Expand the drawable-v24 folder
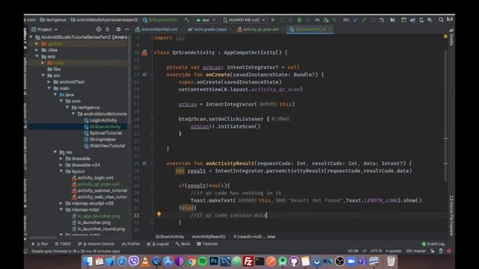This screenshot has width=479, height=269. click(x=61, y=164)
